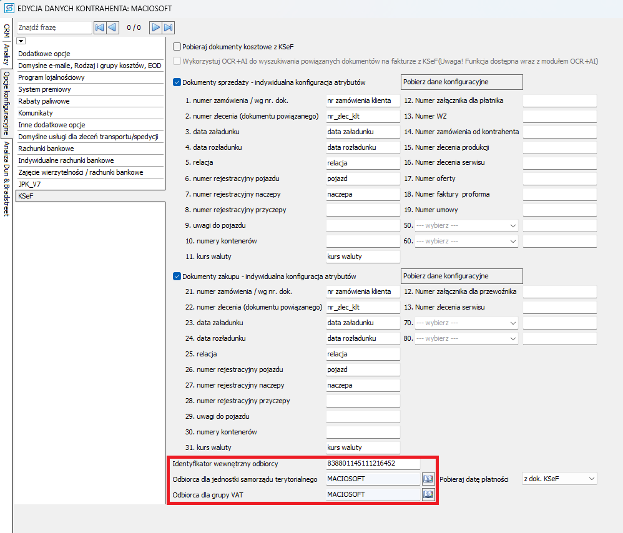Click Odbiorca dla grupy VAT field
Viewport: 623px width, 533px height.
click(x=373, y=494)
